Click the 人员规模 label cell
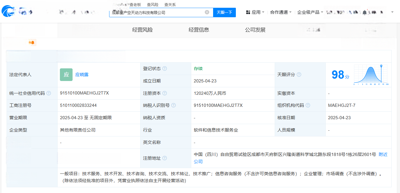Viewport: 400px width, 193px height. [x=300, y=130]
